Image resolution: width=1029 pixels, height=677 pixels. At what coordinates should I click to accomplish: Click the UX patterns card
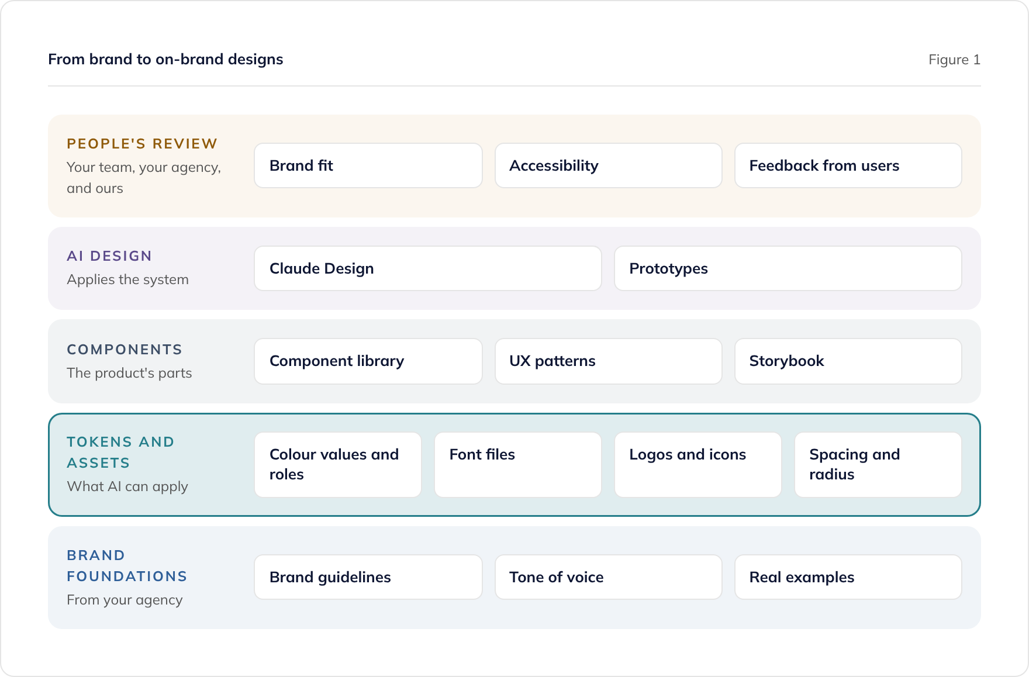608,361
